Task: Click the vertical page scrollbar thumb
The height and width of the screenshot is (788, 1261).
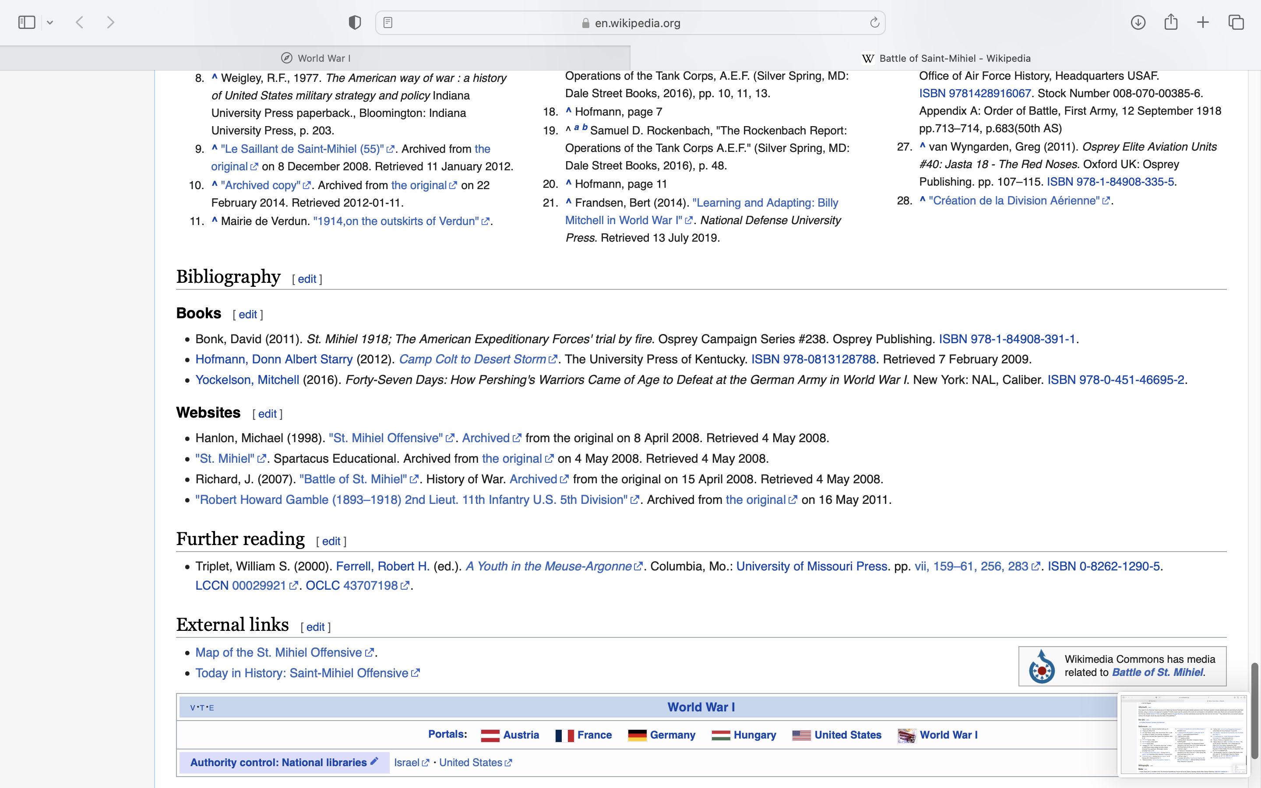Action: coord(1255,711)
